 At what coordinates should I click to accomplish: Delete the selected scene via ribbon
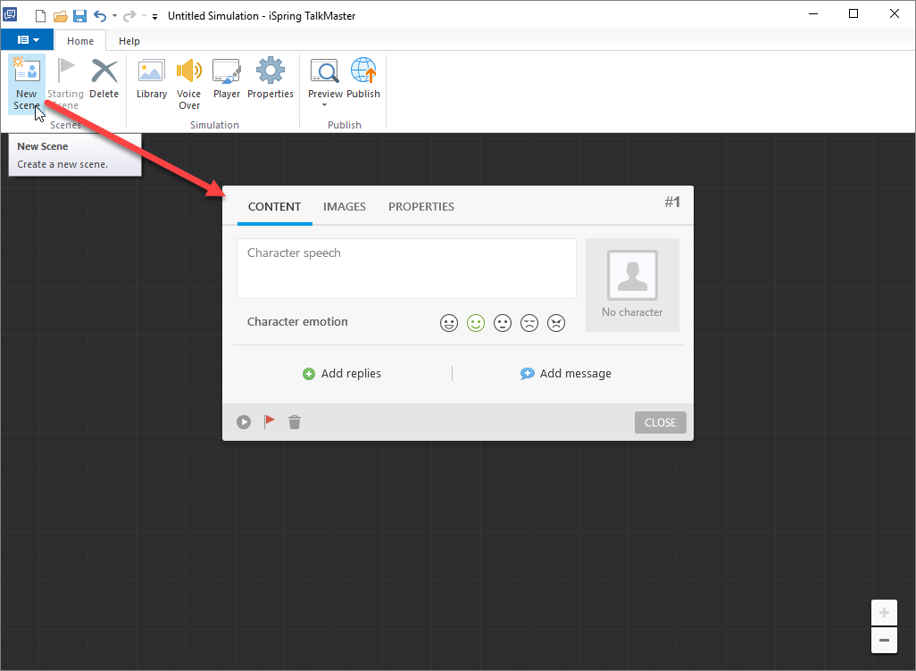coord(104,72)
